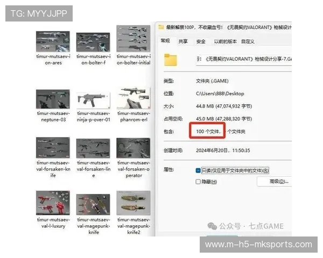The height and width of the screenshot is (258, 323).
Task: Open the 自定义 customize tab
Action: click(248, 41)
